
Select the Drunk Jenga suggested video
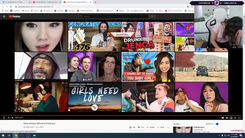[x=148, y=36]
